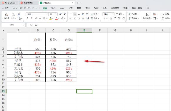Open the Data (数据) ribbon tab

pos(79,8)
